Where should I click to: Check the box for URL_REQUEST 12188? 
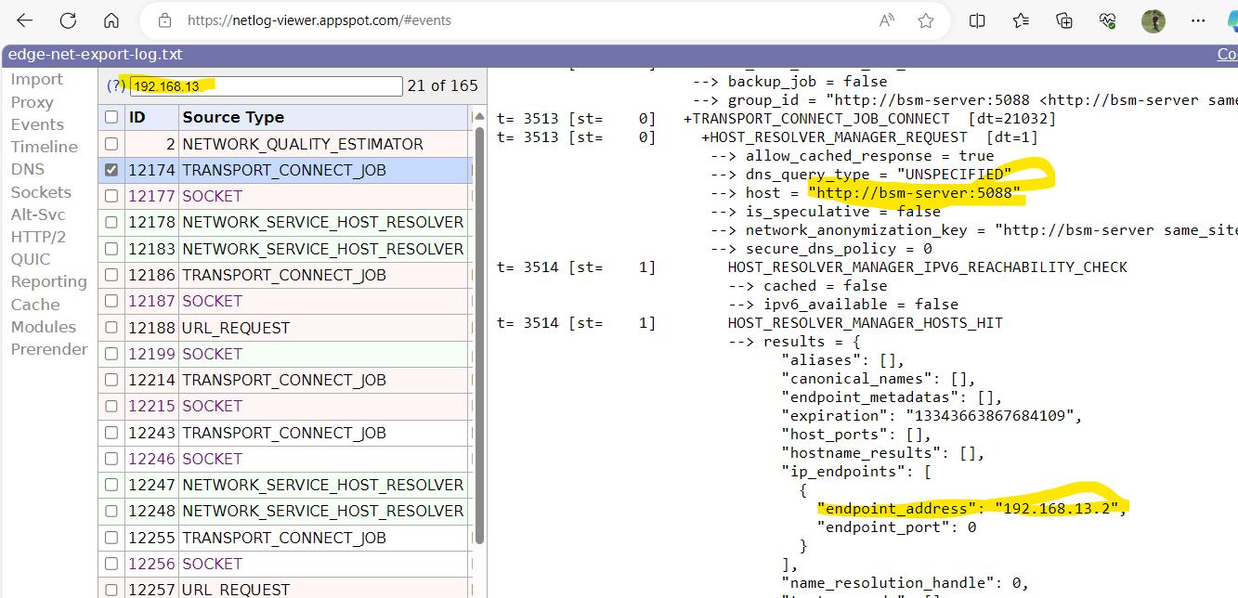point(111,328)
